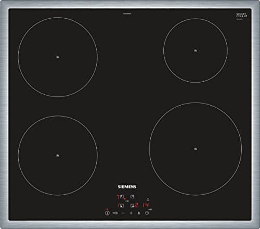260x229 pixels.
Task: Tap the main power on/off symbol
Action: [107, 213]
